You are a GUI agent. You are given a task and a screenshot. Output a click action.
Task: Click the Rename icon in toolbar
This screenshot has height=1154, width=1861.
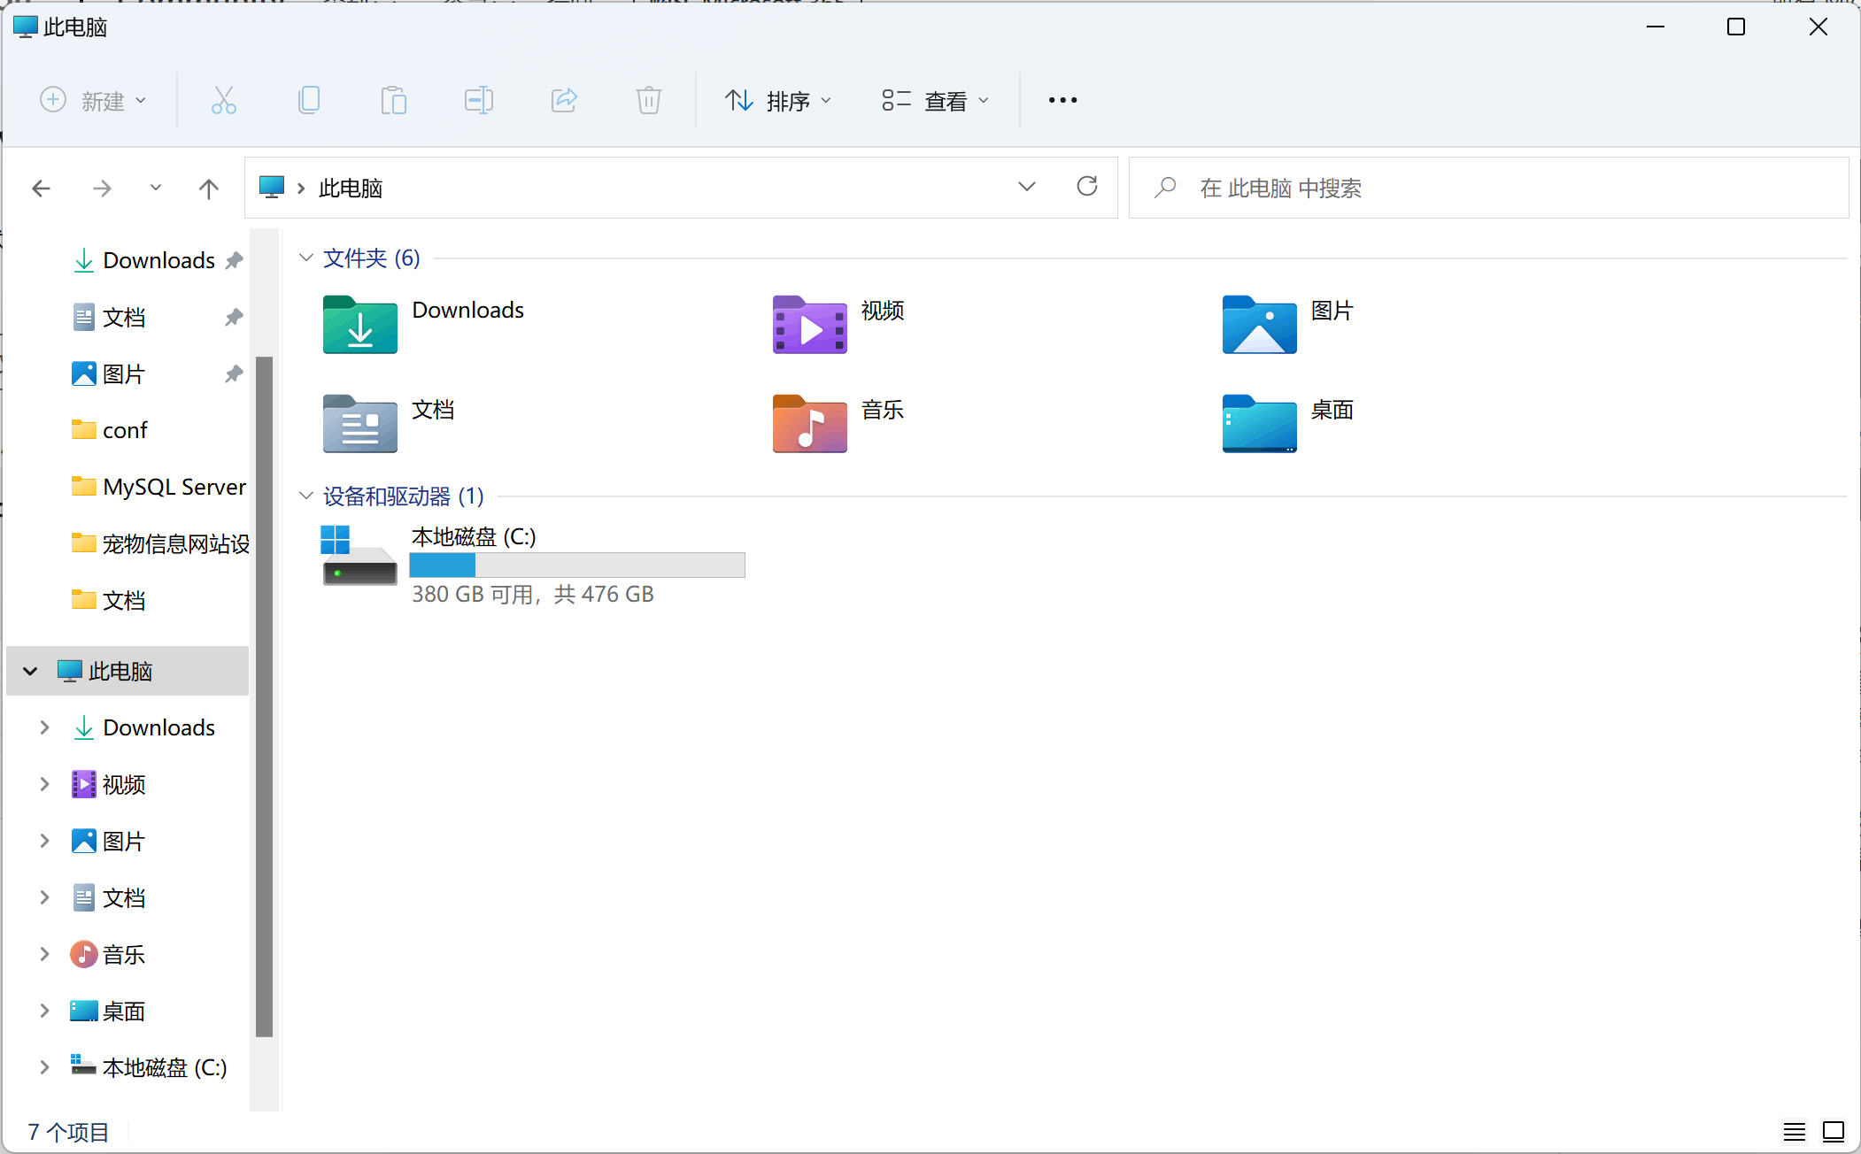coord(478,100)
